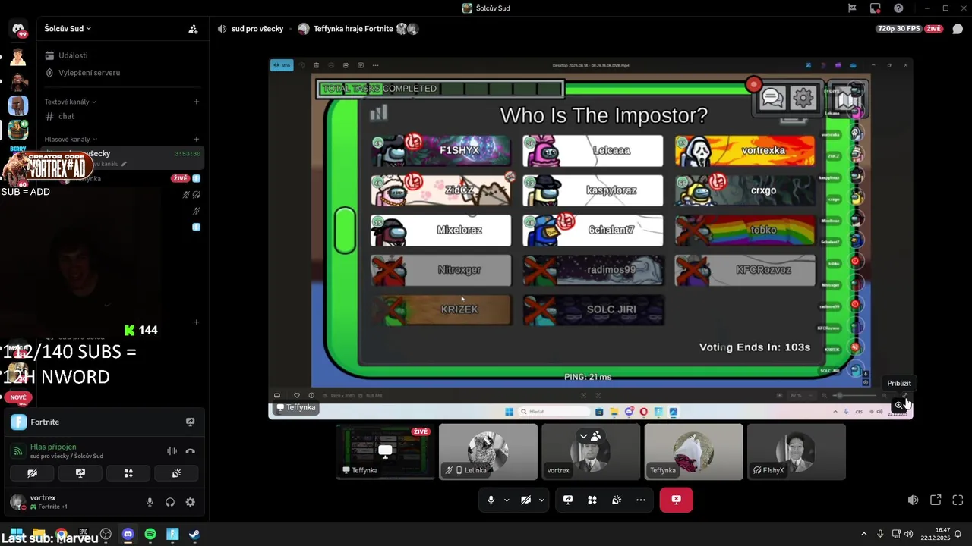The height and width of the screenshot is (546, 972).
Task: Add a channel to Hlasové kanály
Action: (196, 140)
